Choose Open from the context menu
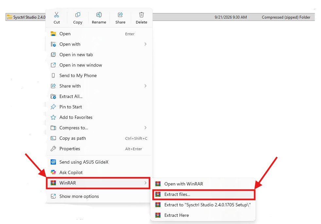321x224 pixels. click(x=99, y=34)
